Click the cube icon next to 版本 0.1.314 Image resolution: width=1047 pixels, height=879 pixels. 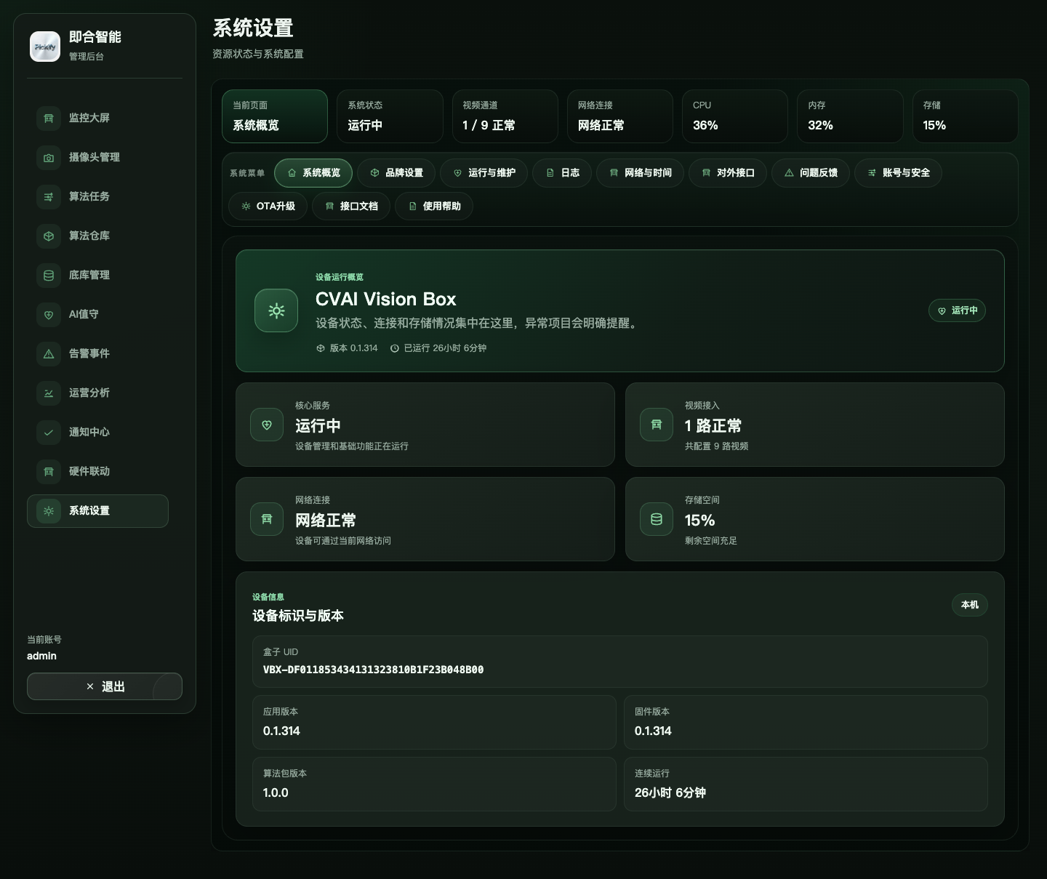[321, 348]
